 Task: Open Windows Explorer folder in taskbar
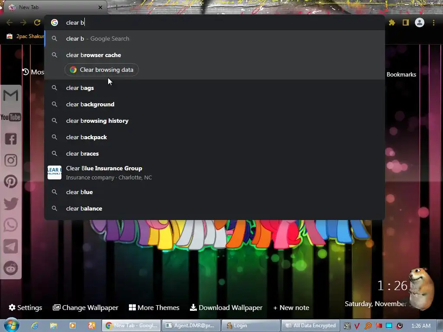point(53,326)
